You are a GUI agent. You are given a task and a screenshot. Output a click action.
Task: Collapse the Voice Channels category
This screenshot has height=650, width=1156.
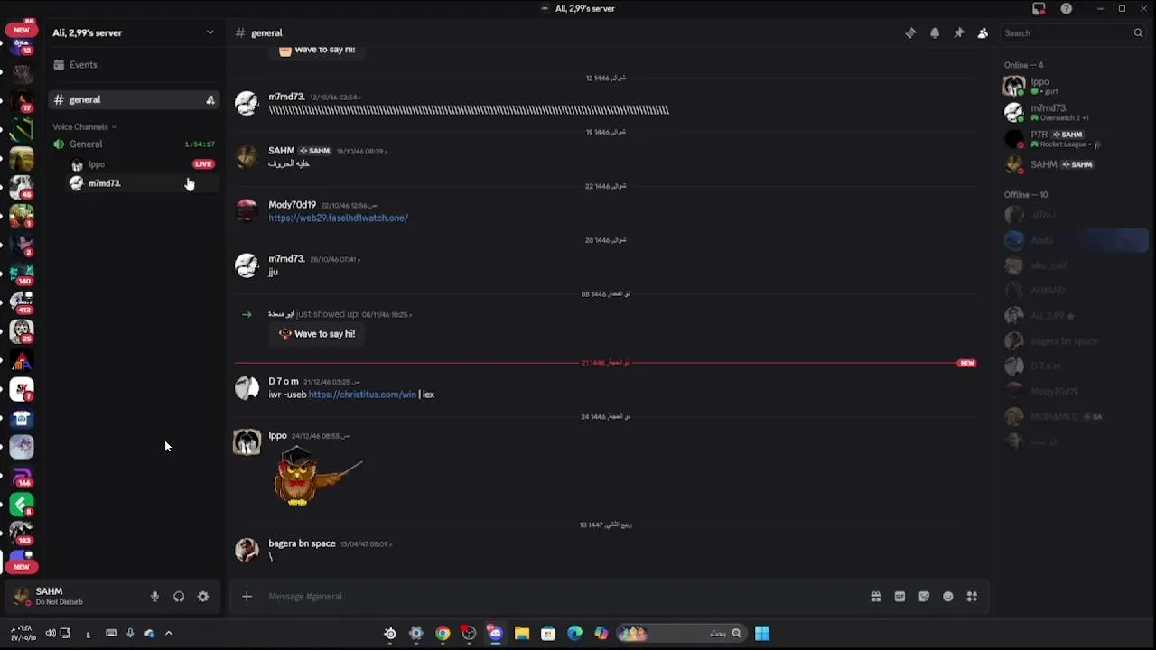[x=84, y=127]
